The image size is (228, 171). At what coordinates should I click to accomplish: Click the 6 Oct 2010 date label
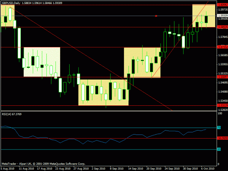(x=208, y=168)
